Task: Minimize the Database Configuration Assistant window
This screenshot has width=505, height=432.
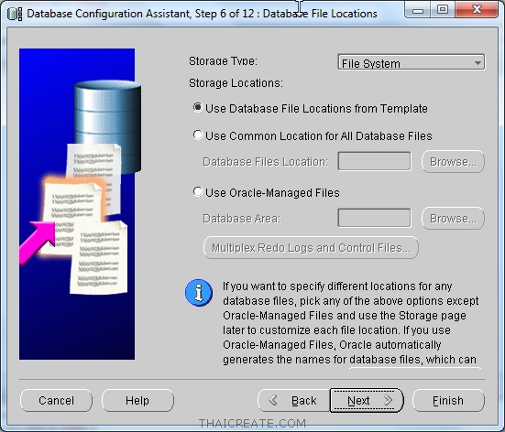Action: point(418,10)
